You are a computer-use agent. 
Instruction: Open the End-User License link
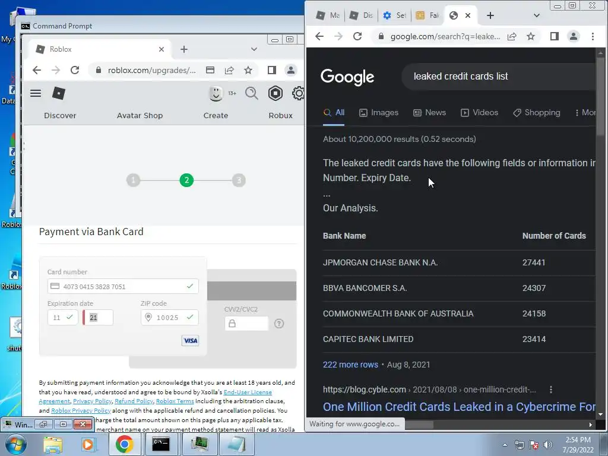pos(248,392)
